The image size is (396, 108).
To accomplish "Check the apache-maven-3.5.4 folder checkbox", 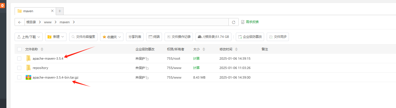I will [19, 59].
